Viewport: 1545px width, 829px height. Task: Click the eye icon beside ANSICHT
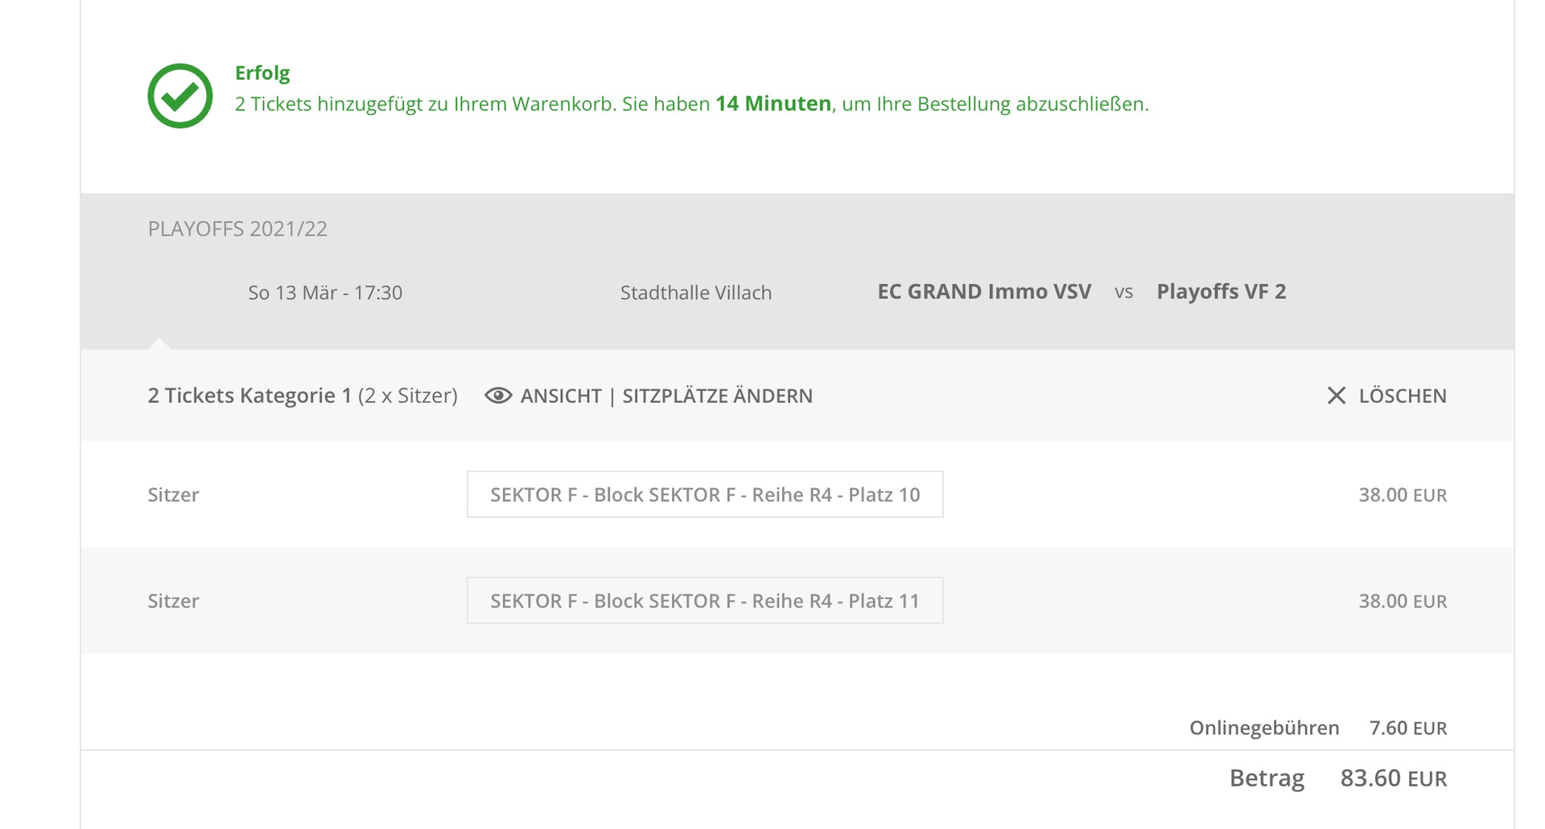pos(498,396)
